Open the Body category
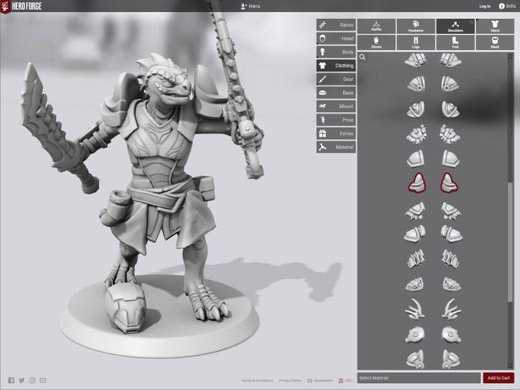The image size is (520, 390). pos(336,52)
